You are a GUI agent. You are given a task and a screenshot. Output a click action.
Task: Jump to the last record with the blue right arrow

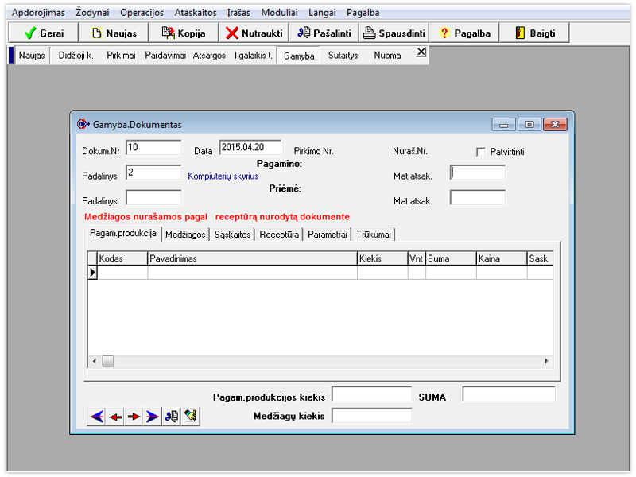153,417
